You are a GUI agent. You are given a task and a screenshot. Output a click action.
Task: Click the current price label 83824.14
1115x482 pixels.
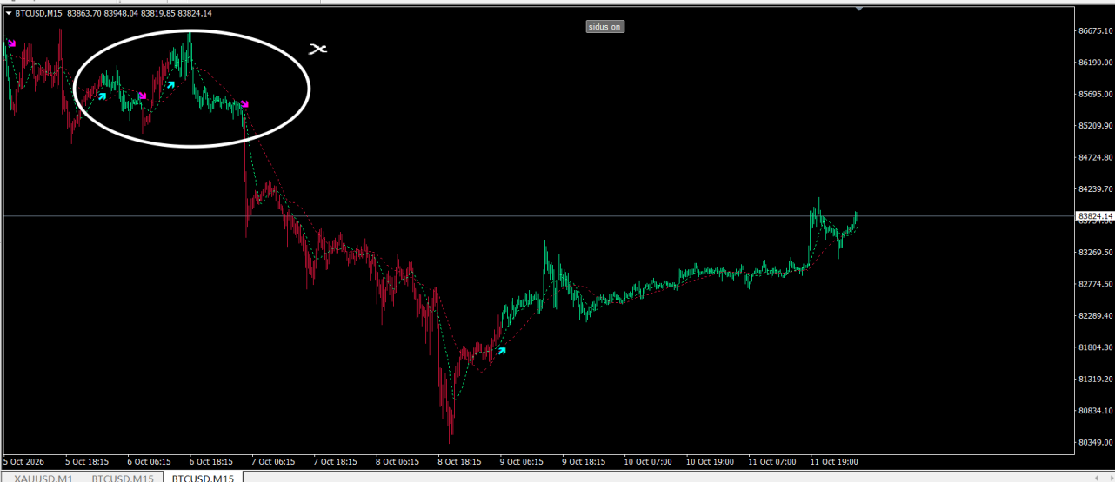pyautogui.click(x=1095, y=215)
